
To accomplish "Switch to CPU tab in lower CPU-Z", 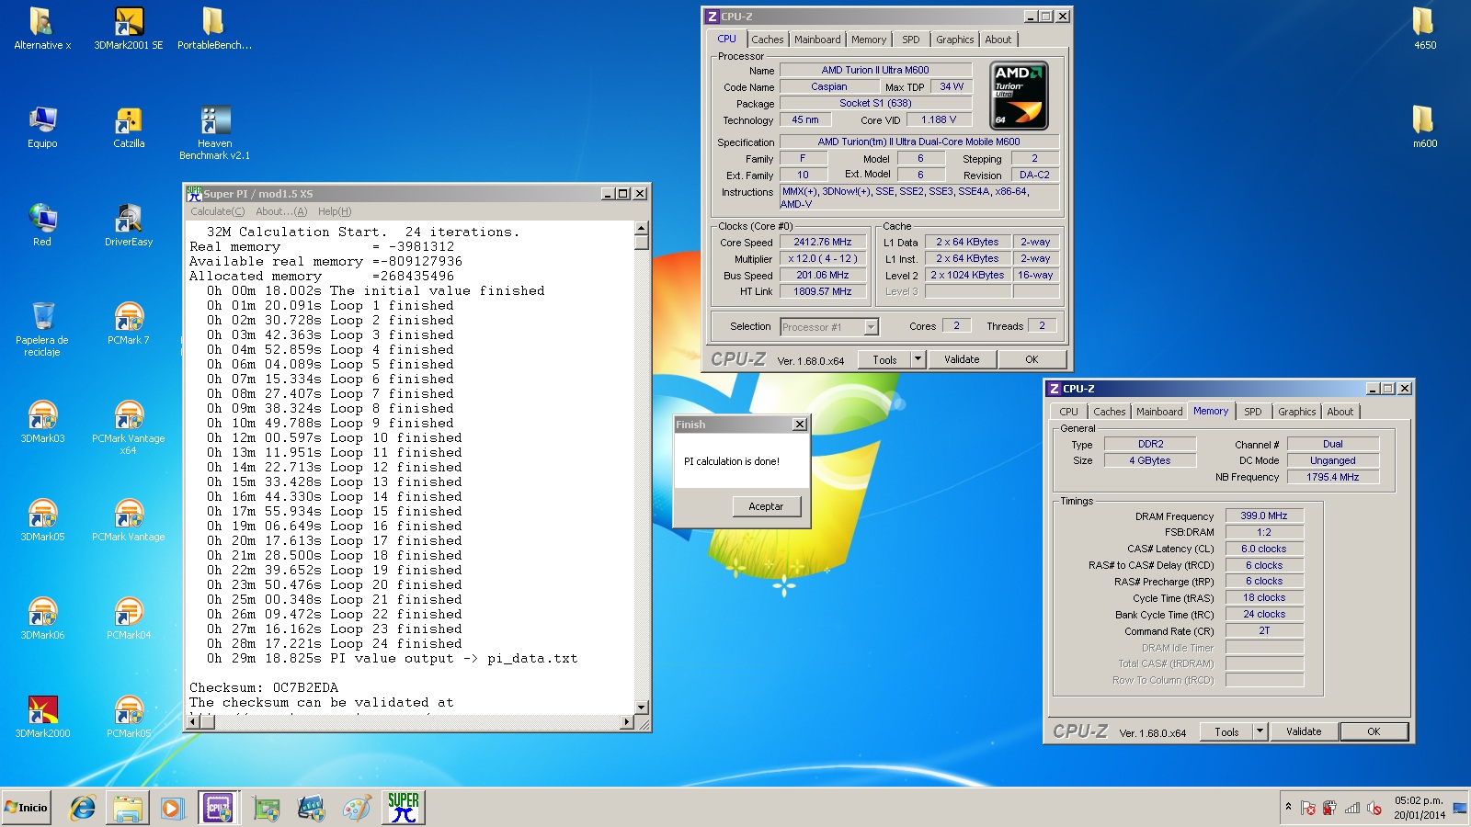I will pos(1069,412).
